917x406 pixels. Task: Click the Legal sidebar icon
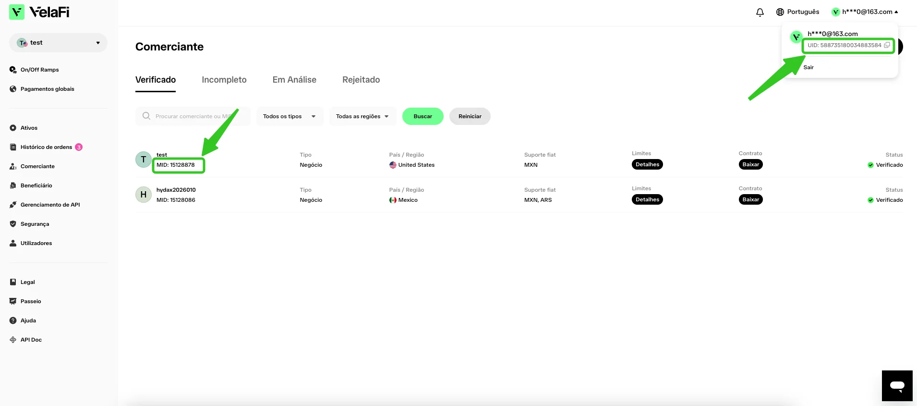point(13,282)
